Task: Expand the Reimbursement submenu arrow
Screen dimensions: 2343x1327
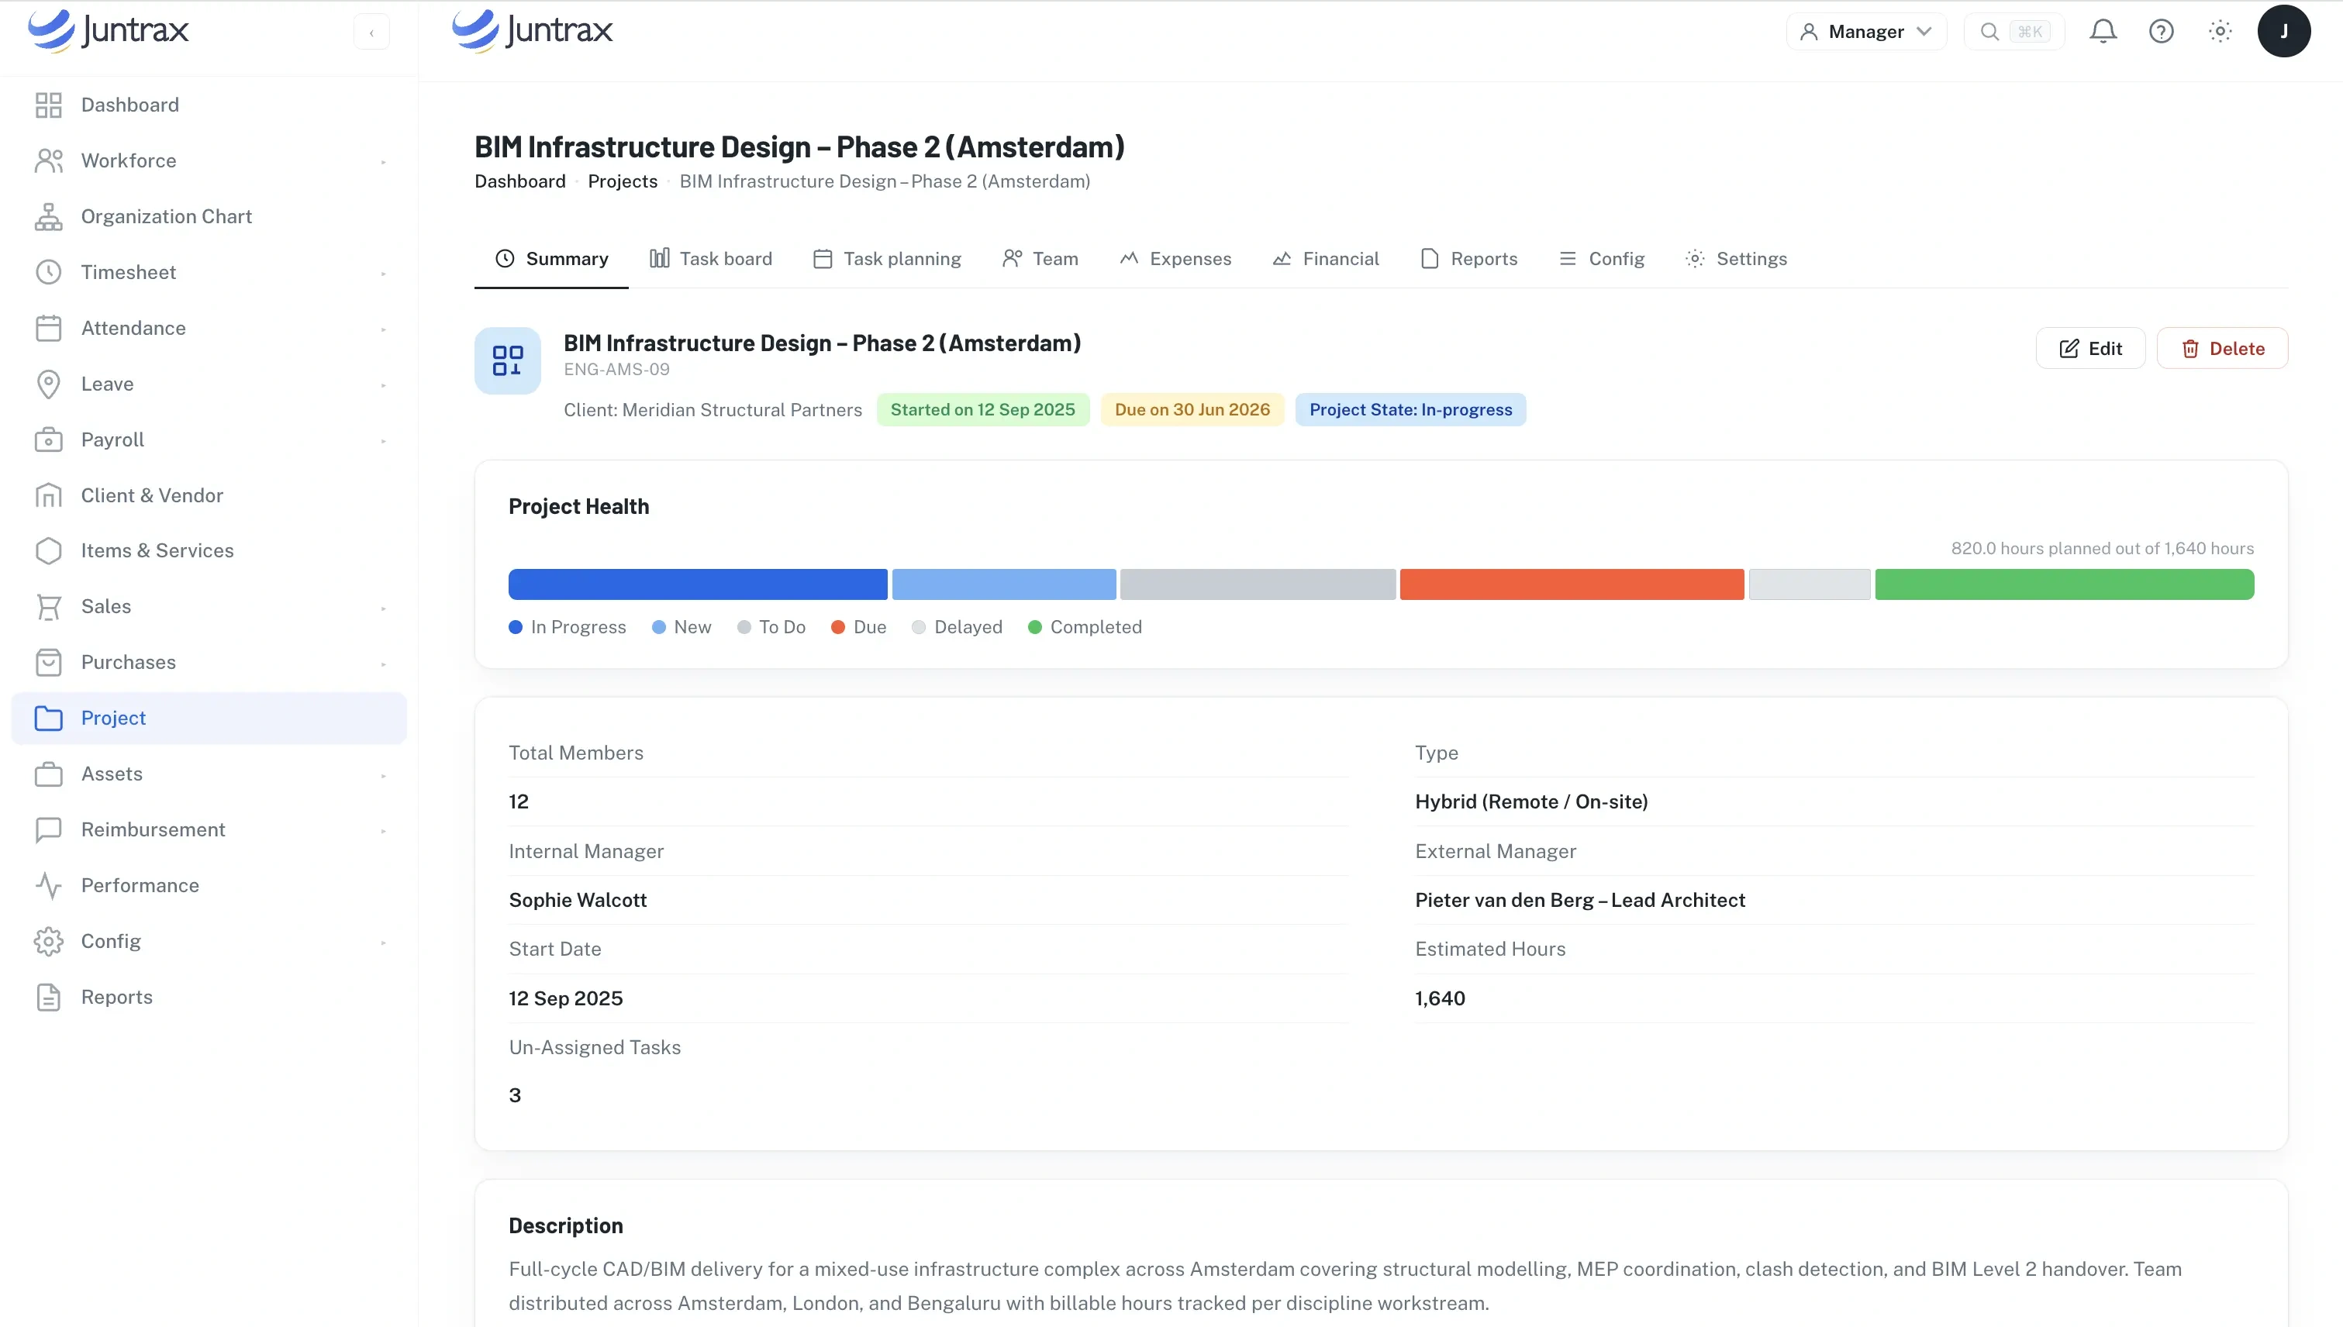Action: 383,831
